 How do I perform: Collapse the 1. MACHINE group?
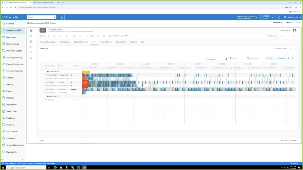tap(48, 72)
